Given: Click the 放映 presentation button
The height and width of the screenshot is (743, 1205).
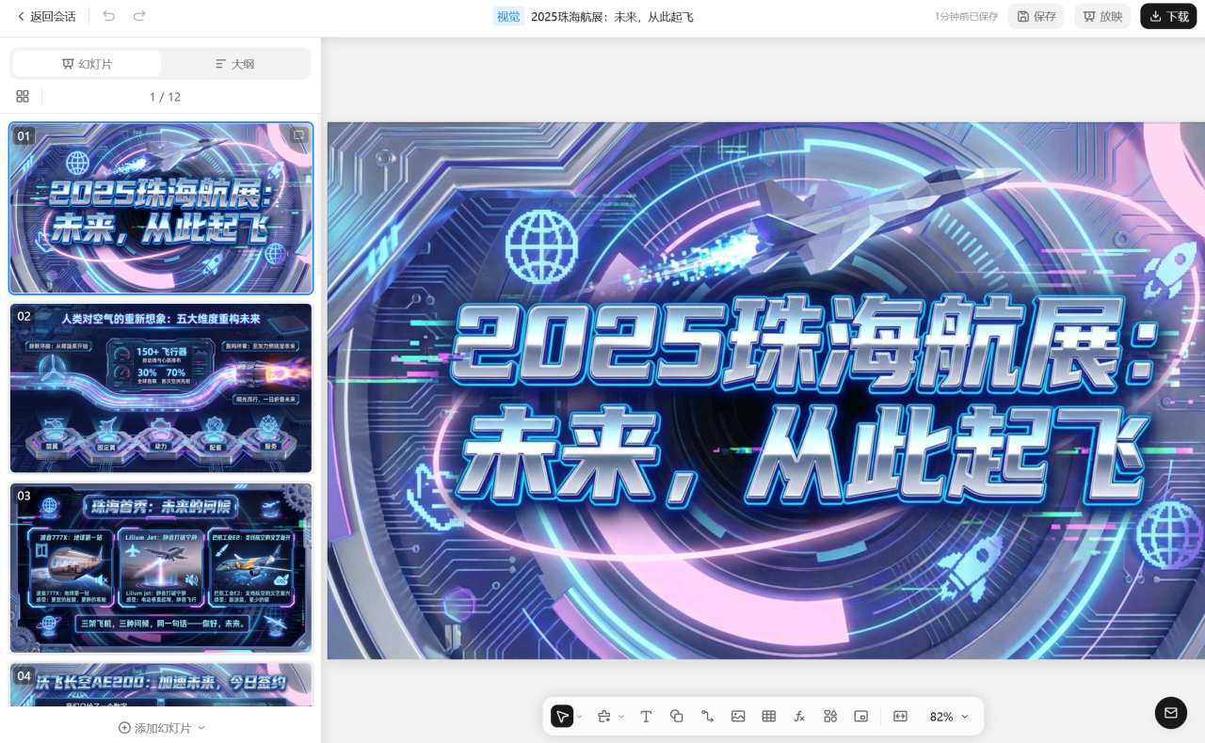Looking at the screenshot, I should point(1101,16).
